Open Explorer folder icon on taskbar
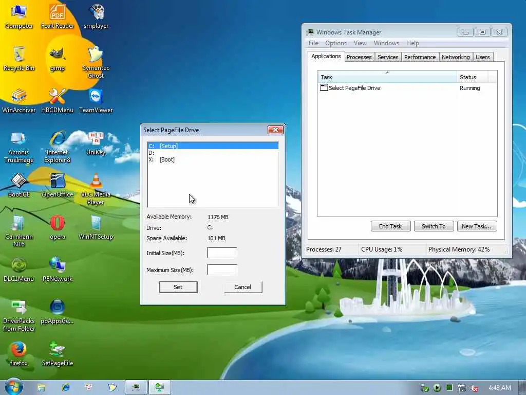 coord(41,388)
